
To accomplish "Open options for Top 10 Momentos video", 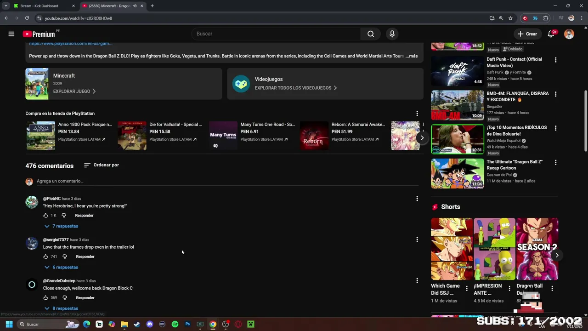I will 555,128.
